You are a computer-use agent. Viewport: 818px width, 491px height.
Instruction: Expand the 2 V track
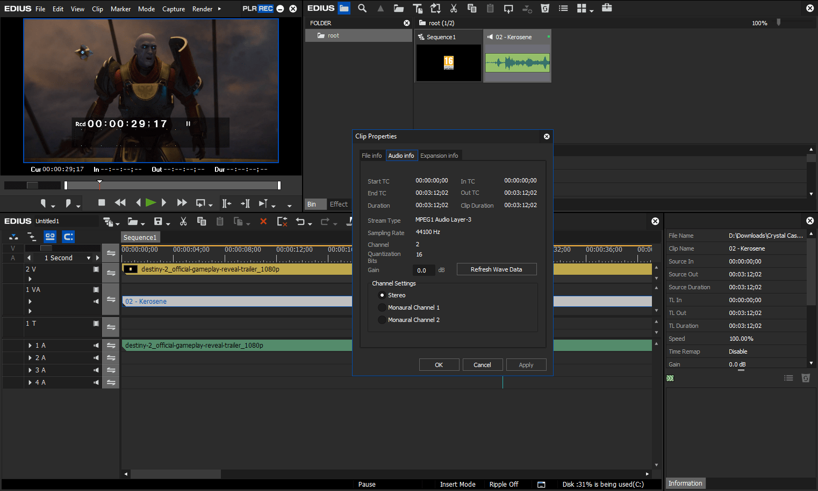pyautogui.click(x=30, y=279)
